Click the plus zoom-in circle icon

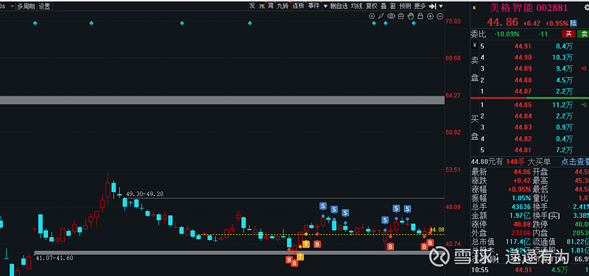click(x=430, y=16)
